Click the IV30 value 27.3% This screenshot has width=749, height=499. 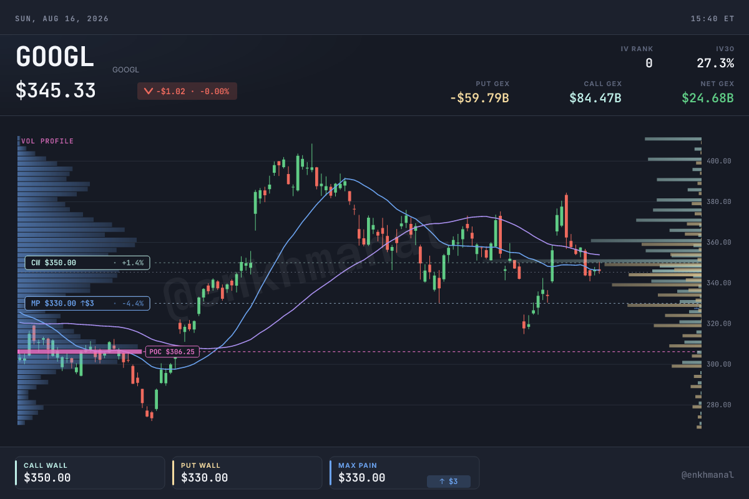[715, 63]
